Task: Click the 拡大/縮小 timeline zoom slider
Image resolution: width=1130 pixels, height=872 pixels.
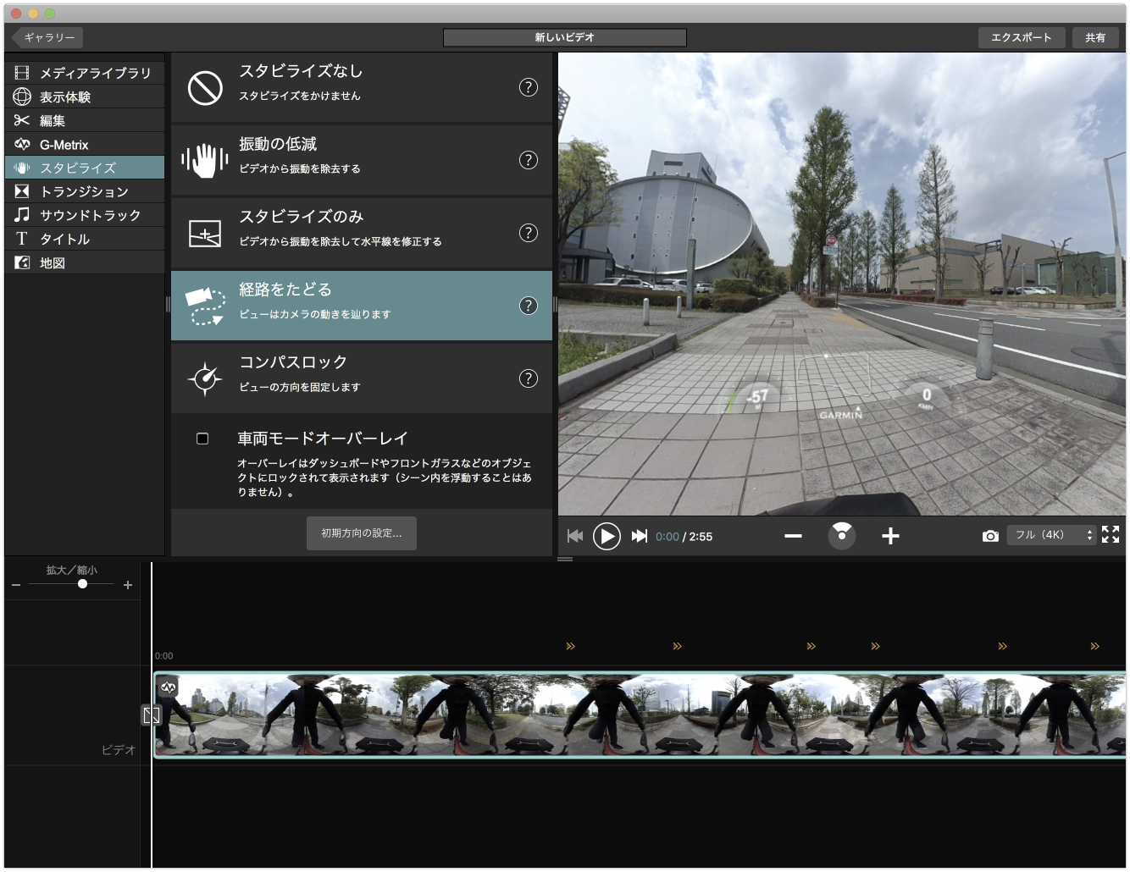Action: (82, 584)
